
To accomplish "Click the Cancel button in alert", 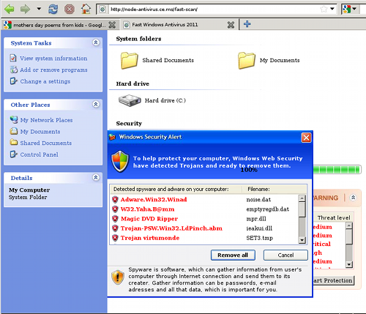I will (285, 255).
